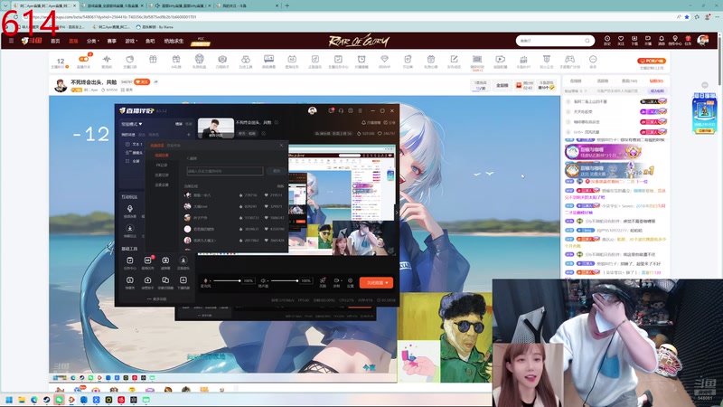Open the beauty filter icon in bottom bar
This screenshot has width=723, height=407.
[323, 282]
